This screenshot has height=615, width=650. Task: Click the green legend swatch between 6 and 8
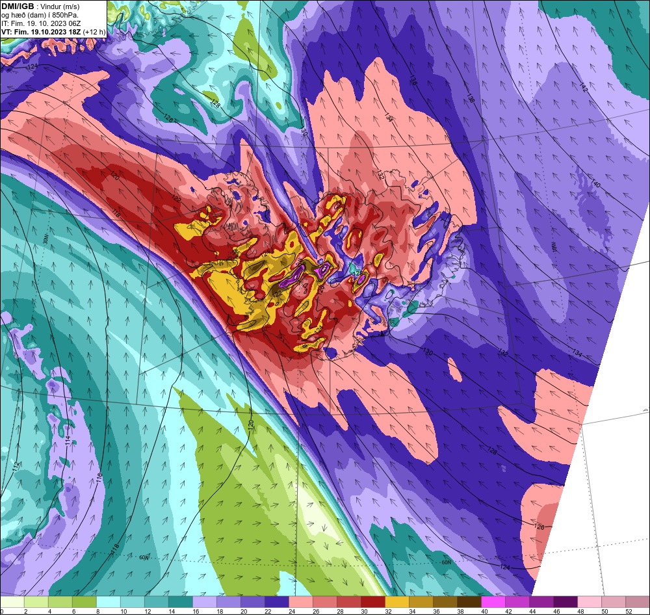[84, 602]
